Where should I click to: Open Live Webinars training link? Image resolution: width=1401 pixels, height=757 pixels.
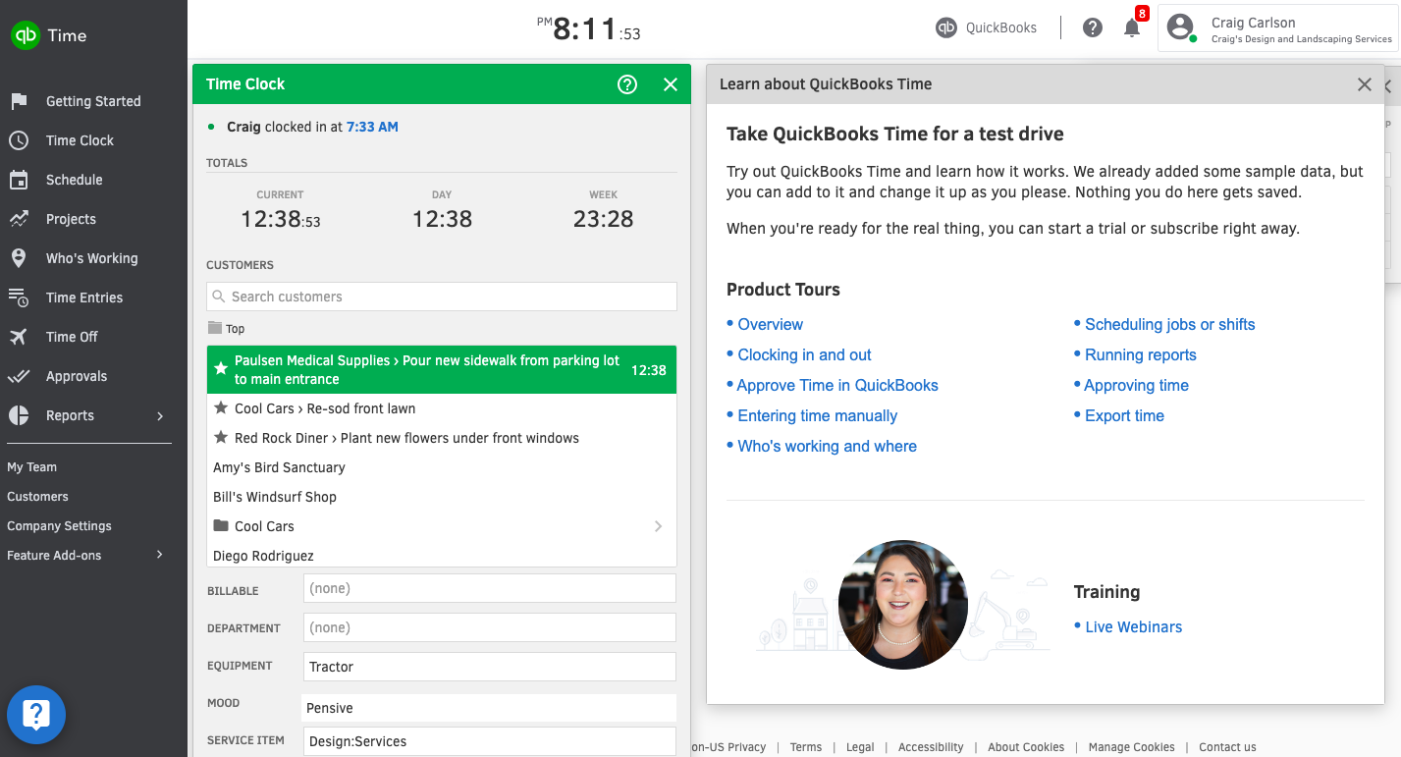[1134, 627]
